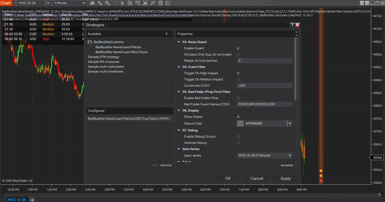Collapse the 07. Debug section
Viewport: 385px width, 202px height.
click(x=179, y=130)
